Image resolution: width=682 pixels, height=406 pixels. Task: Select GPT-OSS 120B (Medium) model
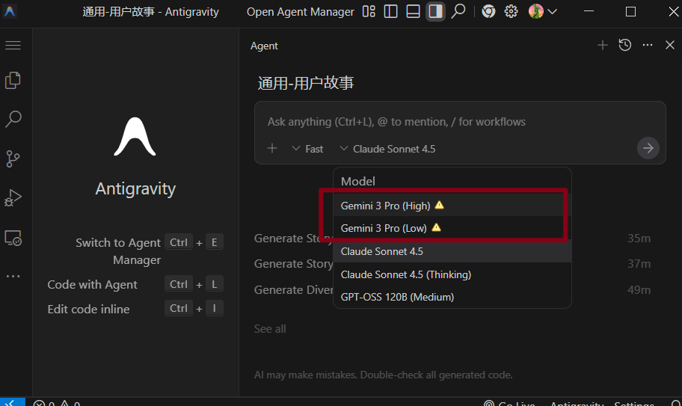pyautogui.click(x=452, y=297)
